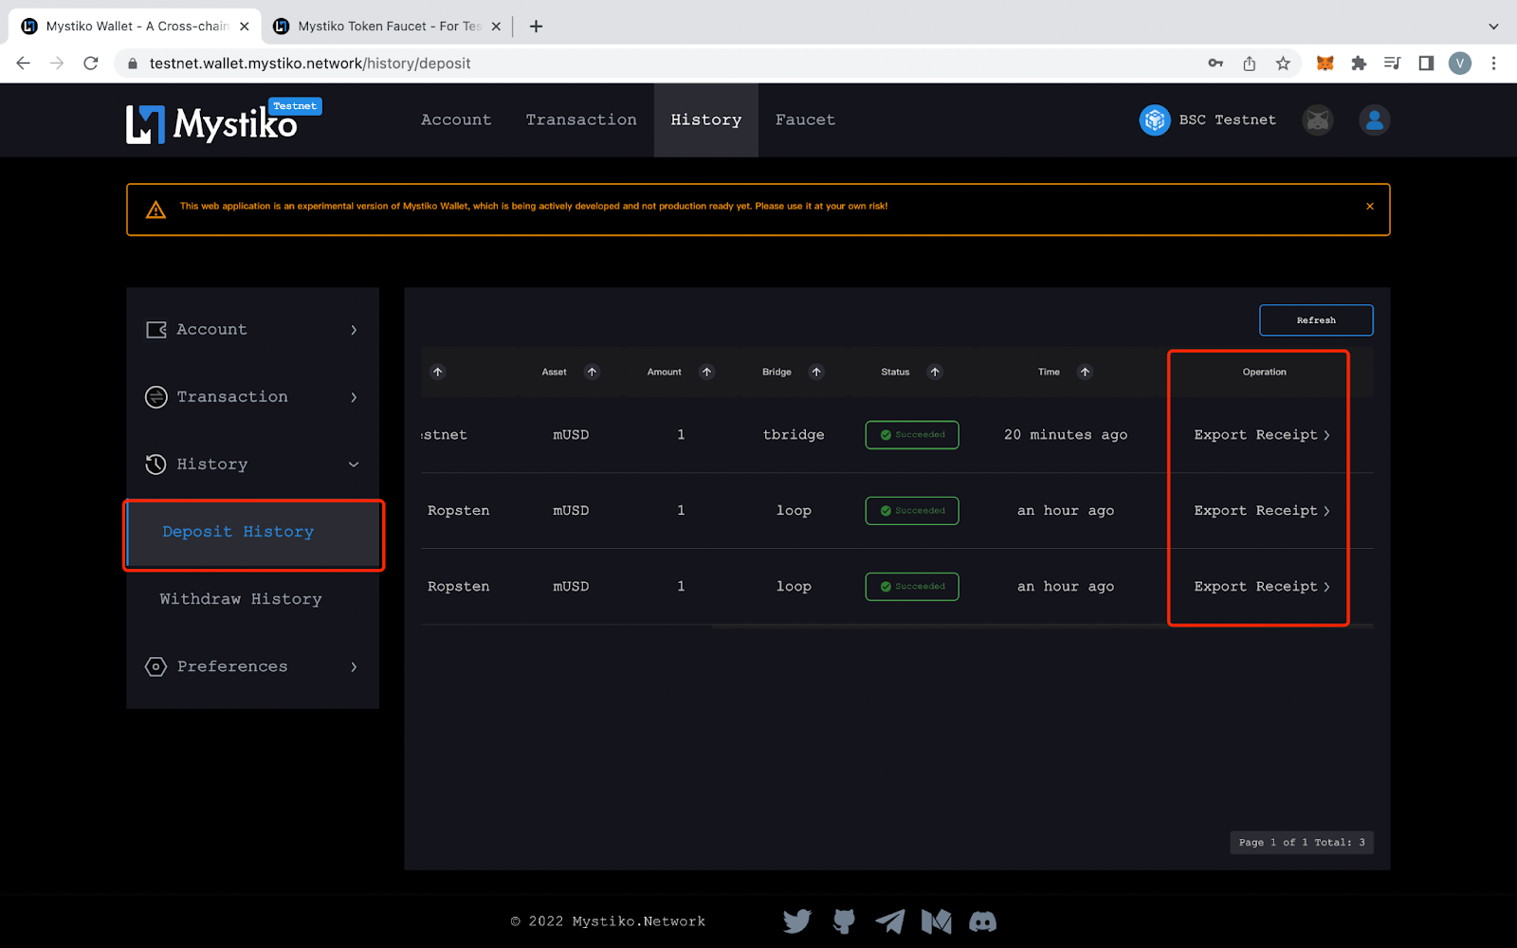Sort the table by Bridge
The height and width of the screenshot is (948, 1517).
pos(816,372)
